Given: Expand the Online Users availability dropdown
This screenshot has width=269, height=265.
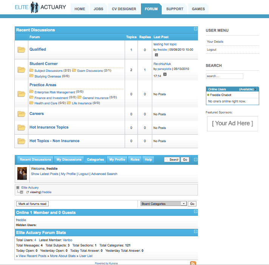Looking at the screenshot, I should click(256, 89).
